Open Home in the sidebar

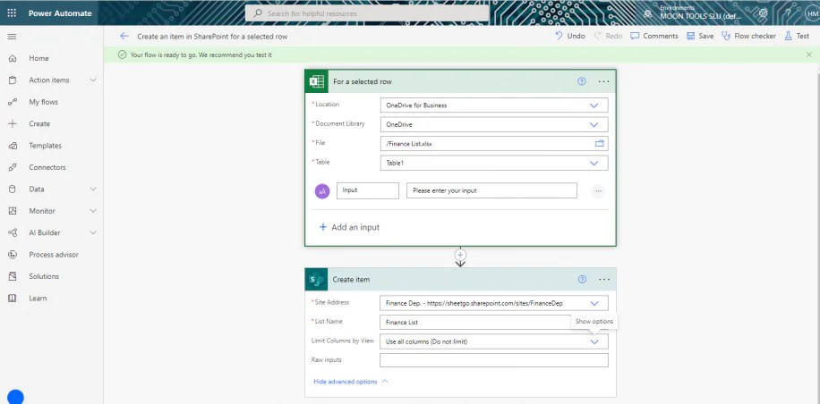click(38, 58)
